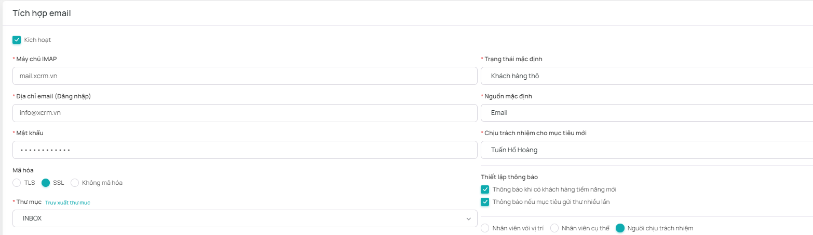
Task: Click the 'Truy xuất thư mục' link
Action: pos(67,203)
